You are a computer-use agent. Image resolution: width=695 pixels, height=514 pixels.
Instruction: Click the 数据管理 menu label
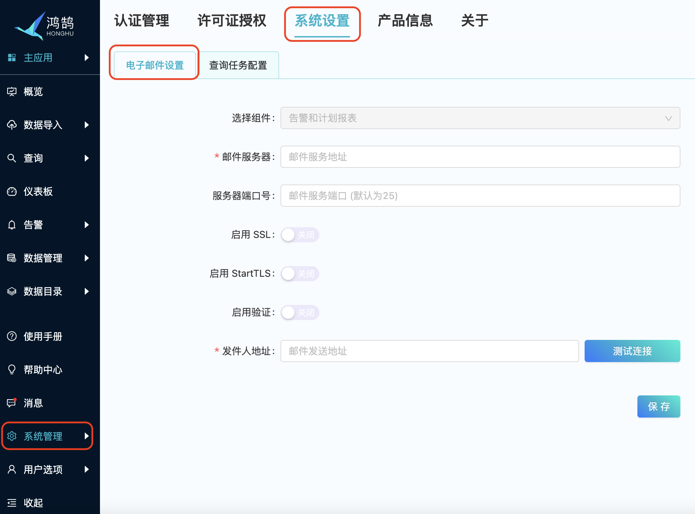[x=43, y=258]
